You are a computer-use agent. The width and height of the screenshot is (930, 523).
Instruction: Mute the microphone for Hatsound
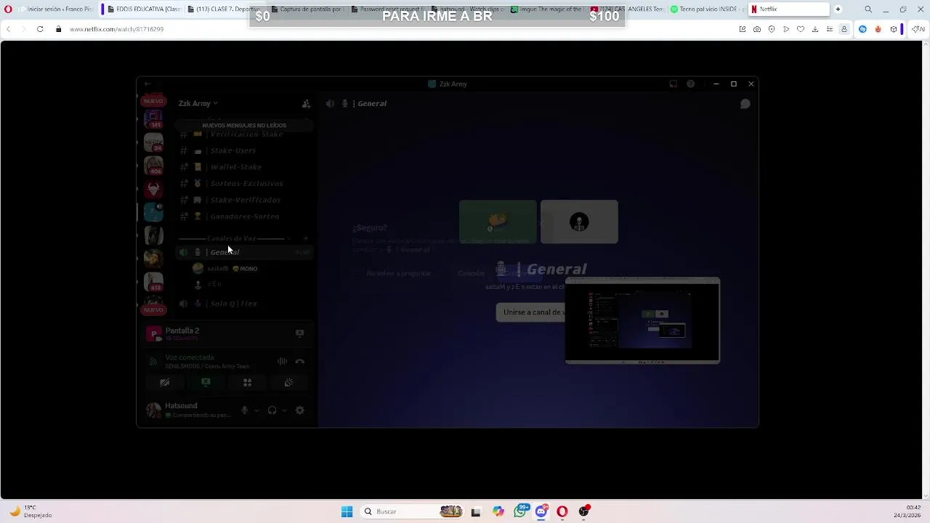[x=245, y=410]
